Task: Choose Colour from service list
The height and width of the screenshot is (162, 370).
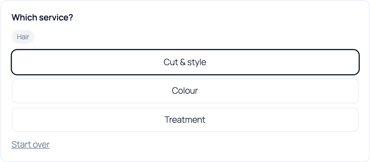Action: (185, 91)
